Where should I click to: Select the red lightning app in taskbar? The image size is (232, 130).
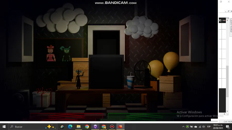click(x=120, y=127)
